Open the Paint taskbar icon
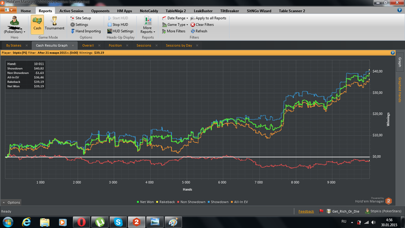Viewport: 405px width, 228px height. pyautogui.click(x=173, y=222)
